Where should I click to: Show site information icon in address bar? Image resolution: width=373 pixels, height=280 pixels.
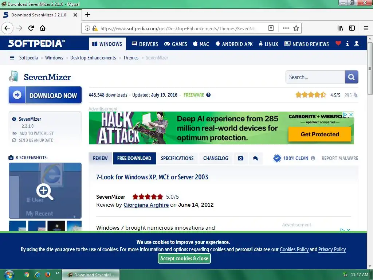tap(87, 28)
